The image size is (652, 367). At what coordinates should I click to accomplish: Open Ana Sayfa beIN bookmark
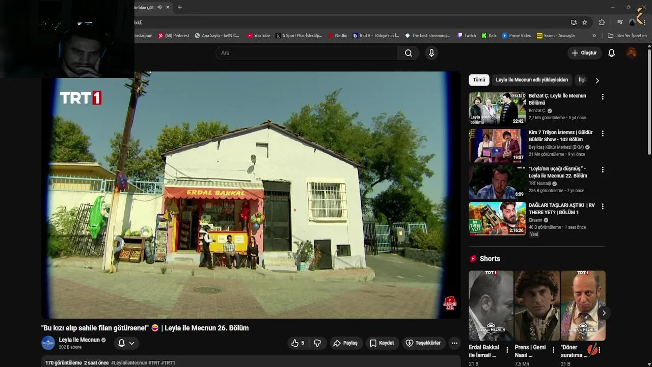[217, 36]
